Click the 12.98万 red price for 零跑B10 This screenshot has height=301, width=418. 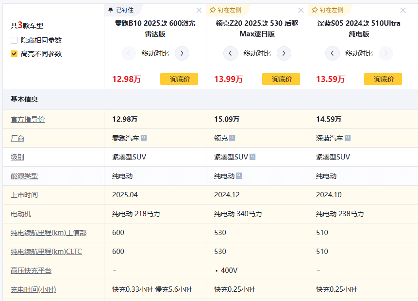click(127, 79)
